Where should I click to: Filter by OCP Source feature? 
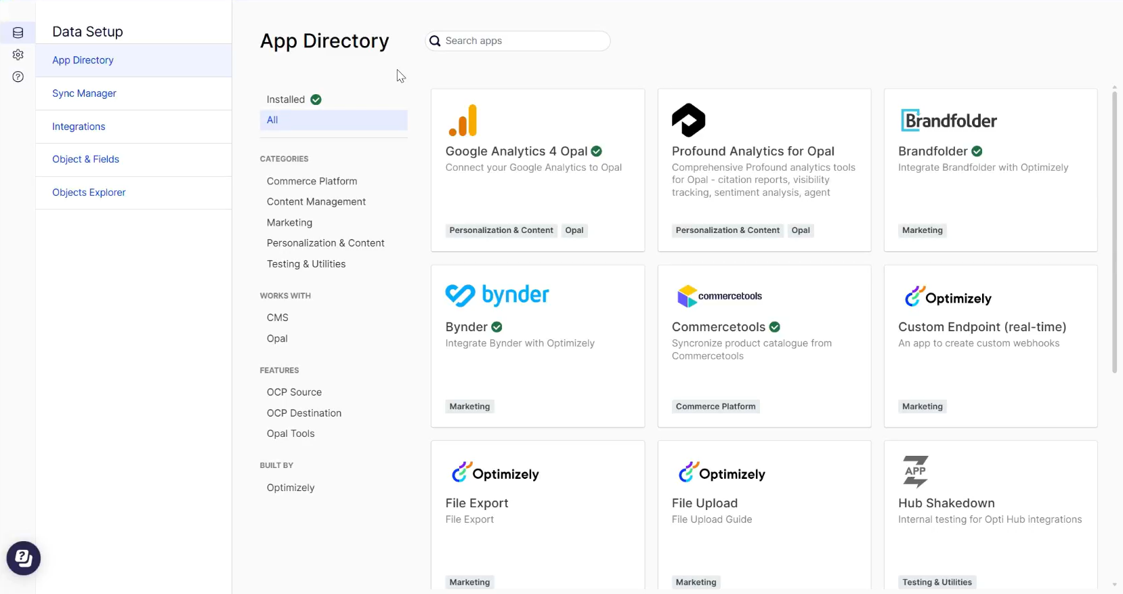coord(294,392)
